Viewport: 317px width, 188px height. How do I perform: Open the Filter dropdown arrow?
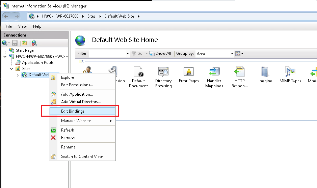coord(128,53)
